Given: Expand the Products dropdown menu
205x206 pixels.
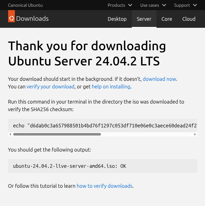Looking at the screenshot, I should (x=120, y=5).
